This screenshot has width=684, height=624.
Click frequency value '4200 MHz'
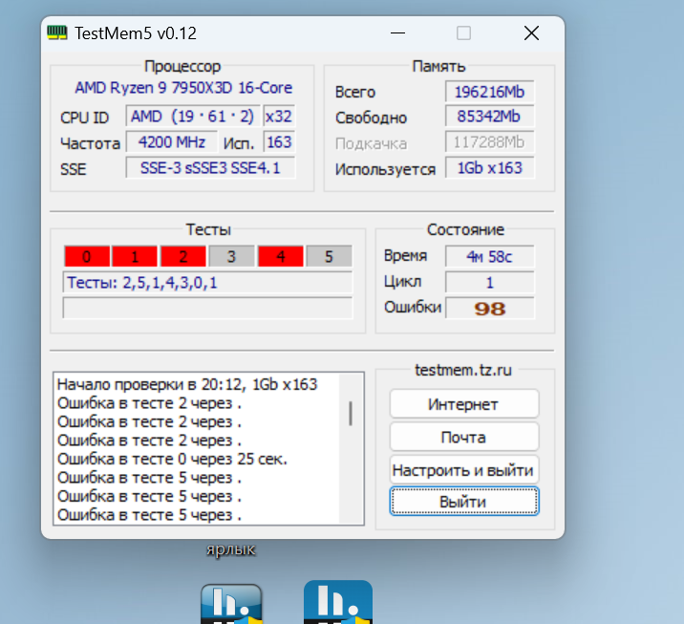[171, 142]
